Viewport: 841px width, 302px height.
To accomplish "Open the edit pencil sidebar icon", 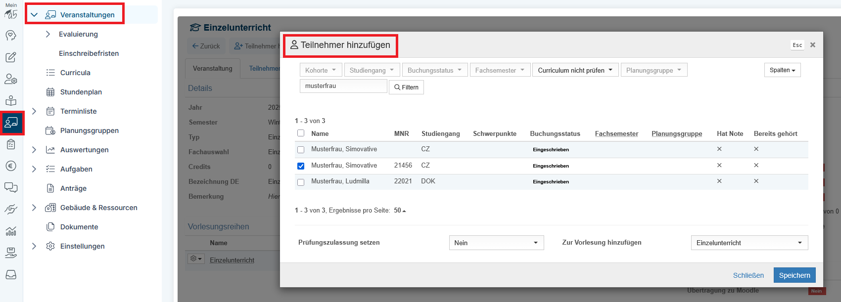I will (x=11, y=57).
